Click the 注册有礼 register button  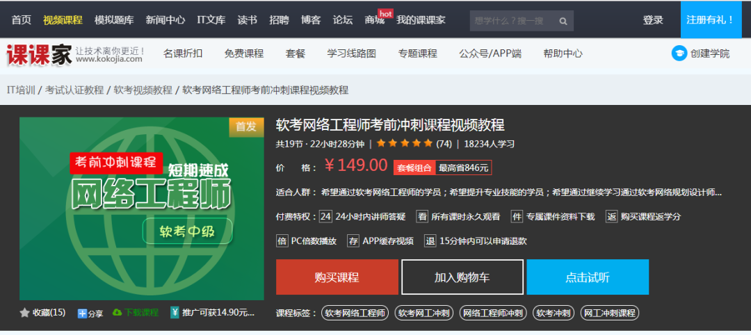coord(710,19)
